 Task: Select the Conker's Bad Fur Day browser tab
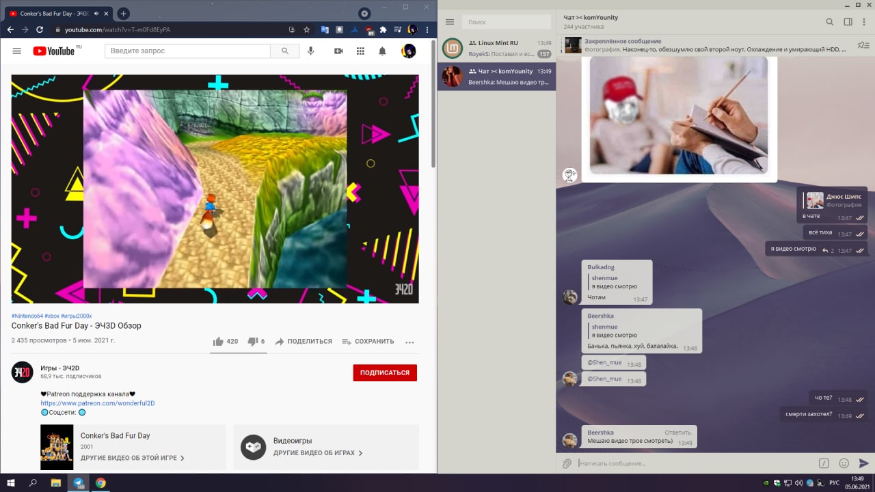point(58,14)
